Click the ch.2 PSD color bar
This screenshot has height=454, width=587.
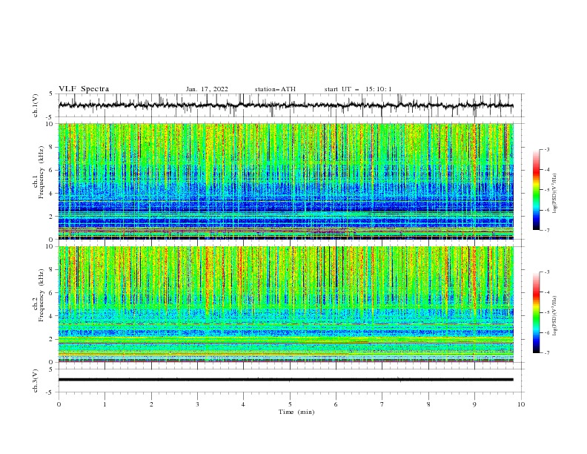point(536,312)
